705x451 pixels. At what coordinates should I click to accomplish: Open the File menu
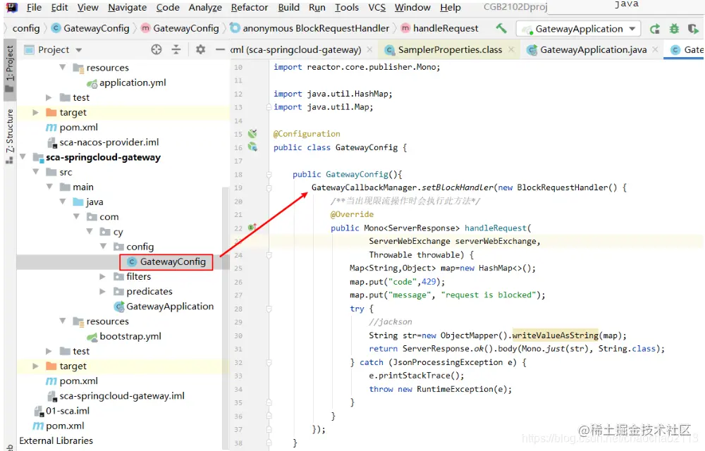[34, 7]
